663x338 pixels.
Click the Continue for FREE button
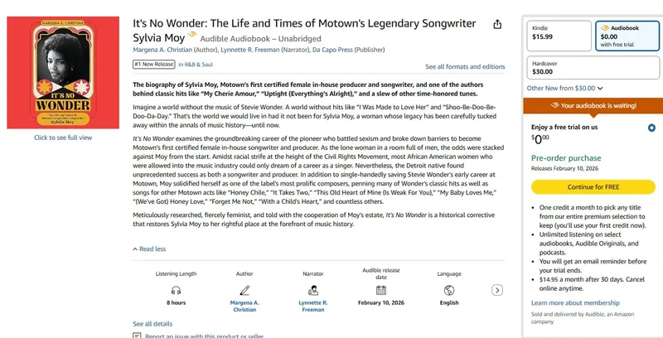(593, 186)
